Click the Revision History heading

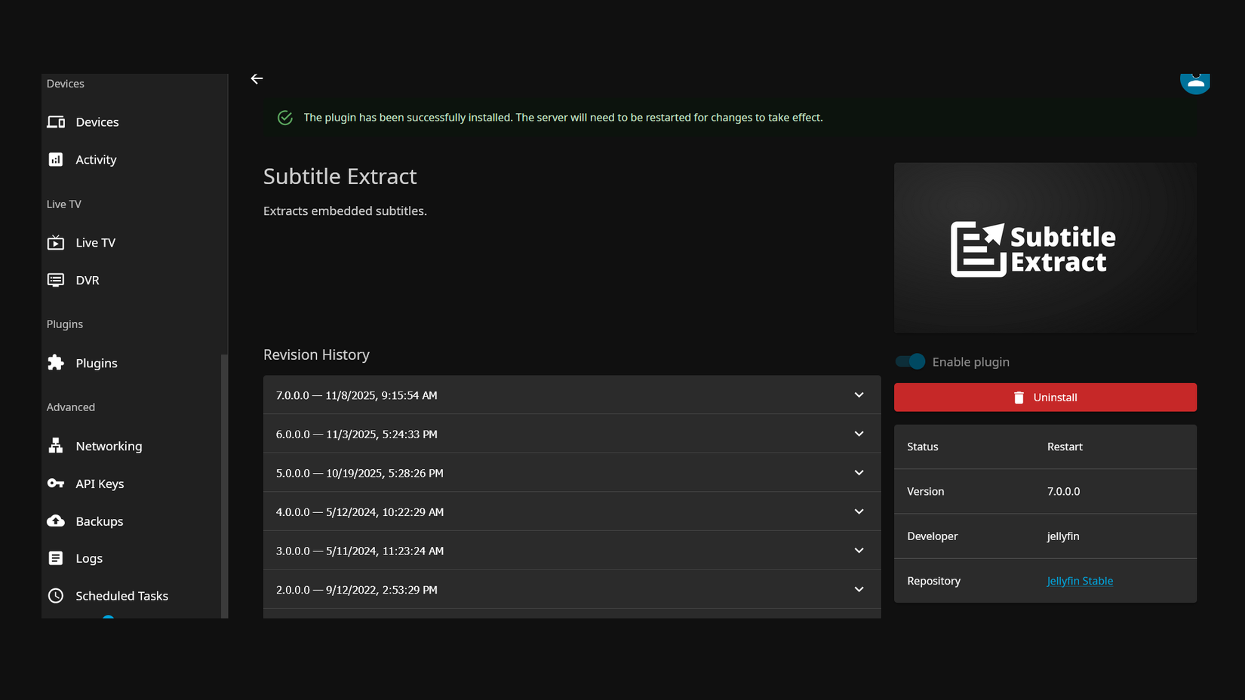[x=316, y=355]
